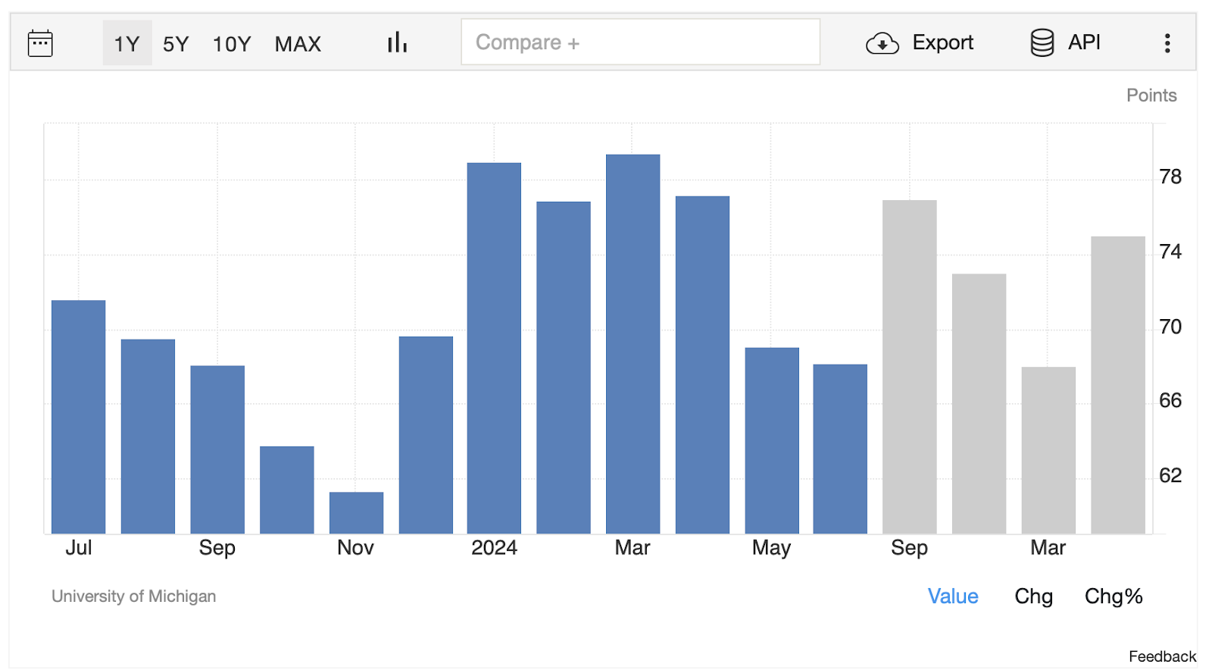Image resolution: width=1212 pixels, height=670 pixels.
Task: Click the blue bar above 2024 label
Action: (x=494, y=348)
